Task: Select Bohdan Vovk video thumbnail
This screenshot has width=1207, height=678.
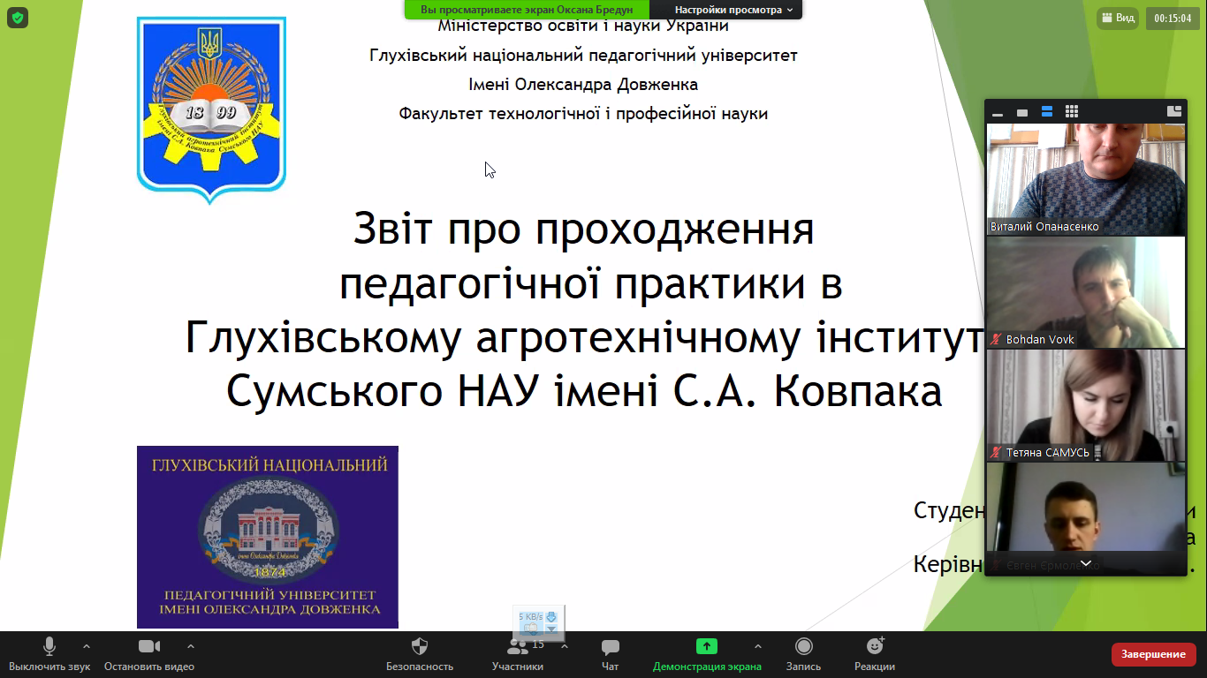Action: (1086, 292)
